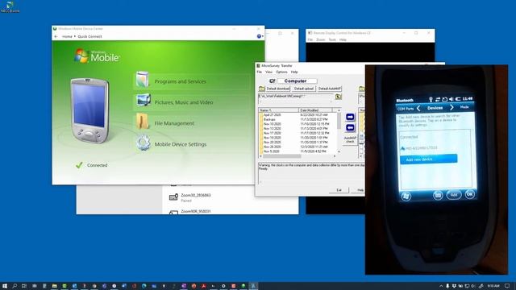Click folder icon left of Default download
The width and height of the screenshot is (516, 290).
261,89
